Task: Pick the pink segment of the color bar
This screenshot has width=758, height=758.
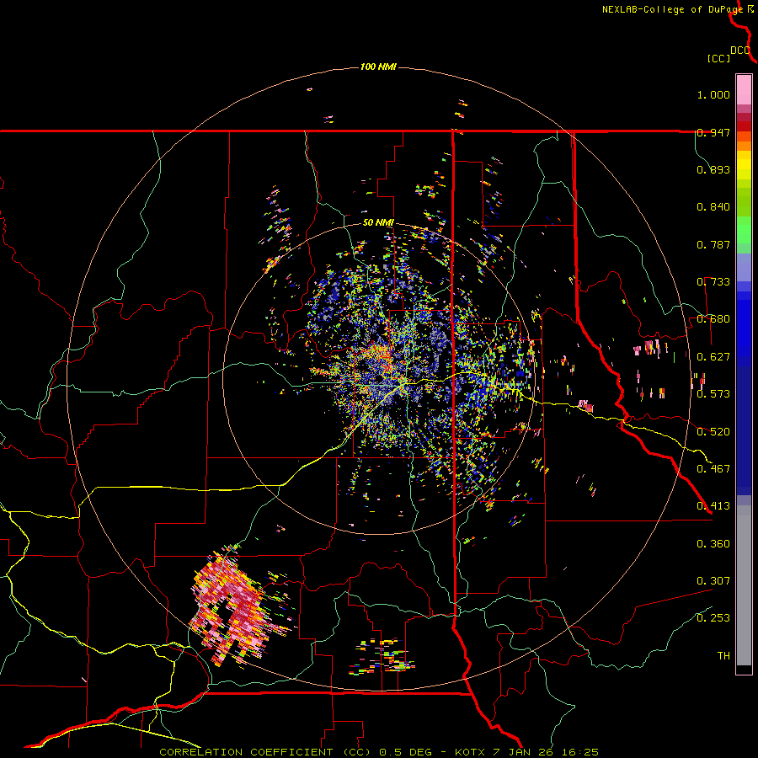Action: 744,89
